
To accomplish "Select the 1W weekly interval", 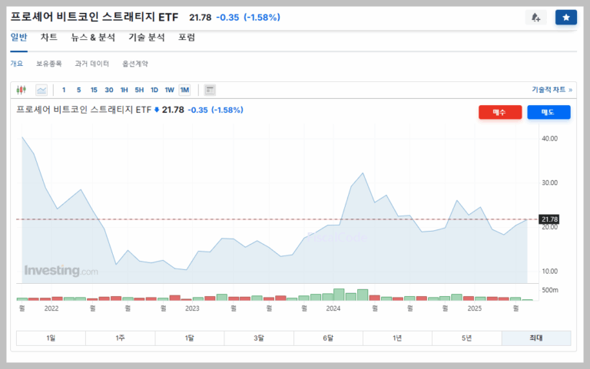I will (x=169, y=90).
